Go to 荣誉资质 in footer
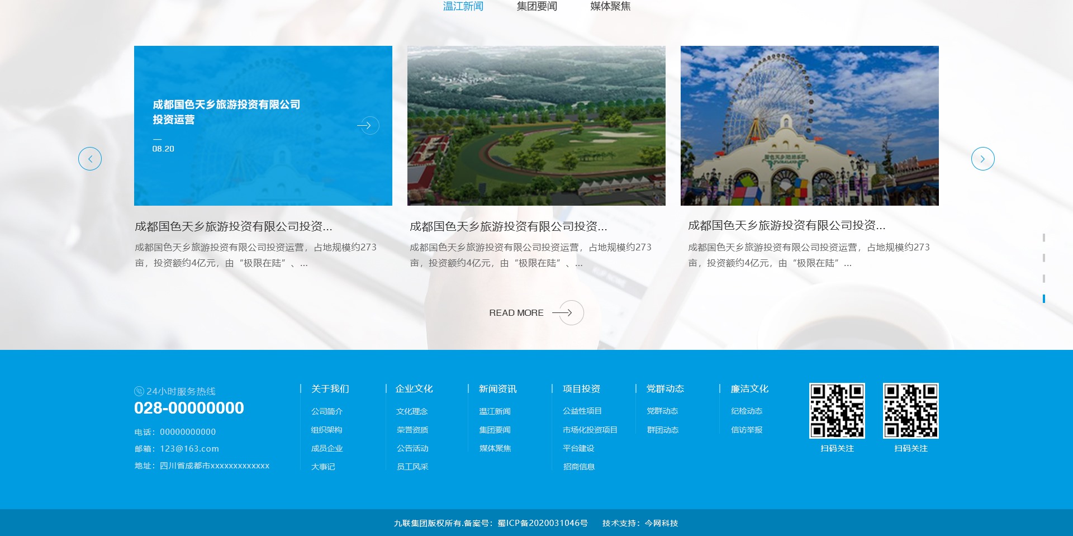 412,430
